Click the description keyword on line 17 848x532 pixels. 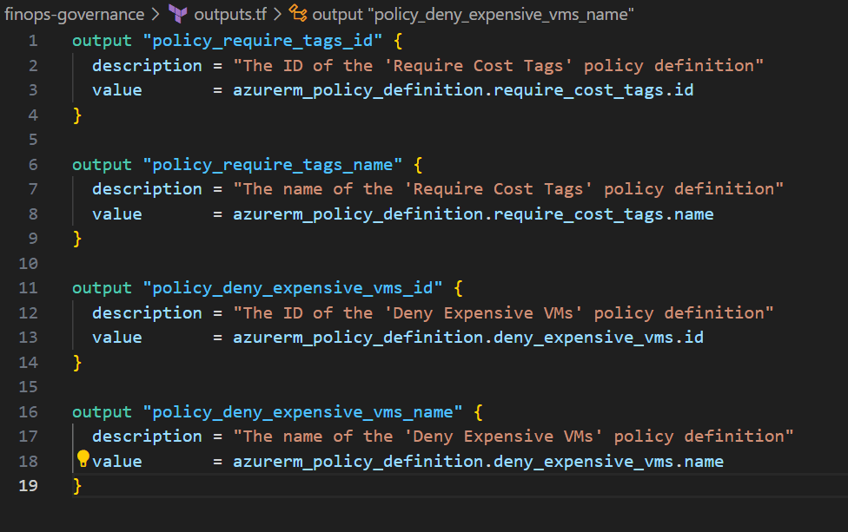click(x=147, y=437)
